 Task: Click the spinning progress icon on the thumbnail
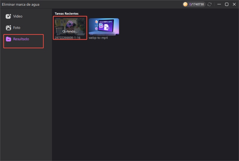point(70,24)
